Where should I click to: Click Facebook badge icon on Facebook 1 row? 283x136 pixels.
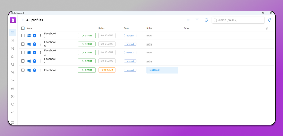(34, 61)
